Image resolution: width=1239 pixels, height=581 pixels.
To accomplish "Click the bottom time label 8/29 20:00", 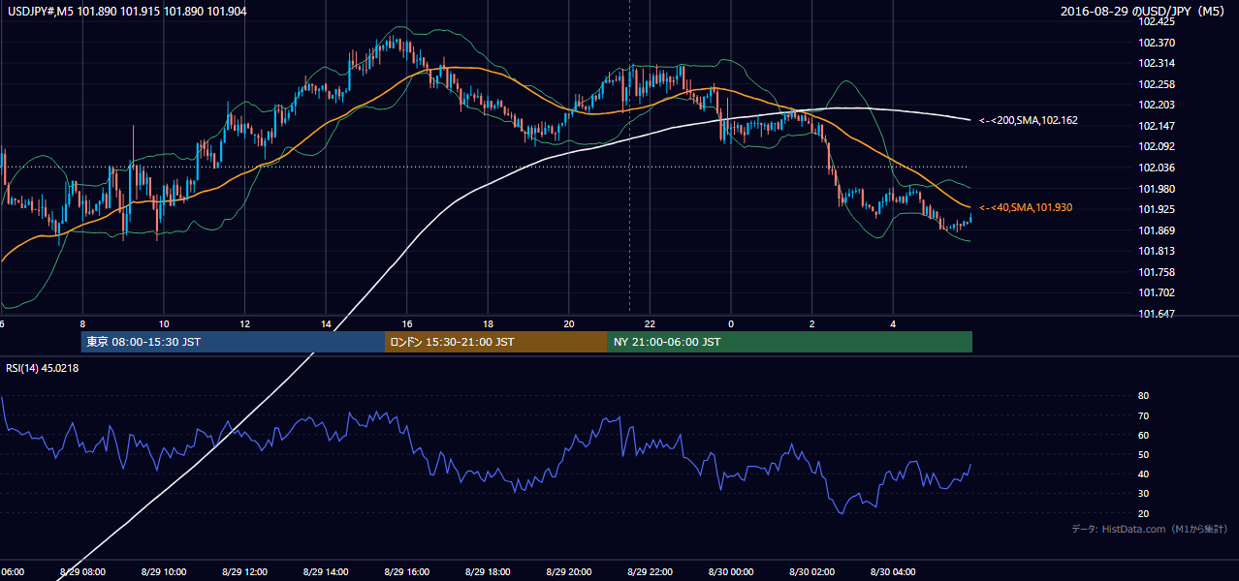I will (569, 571).
